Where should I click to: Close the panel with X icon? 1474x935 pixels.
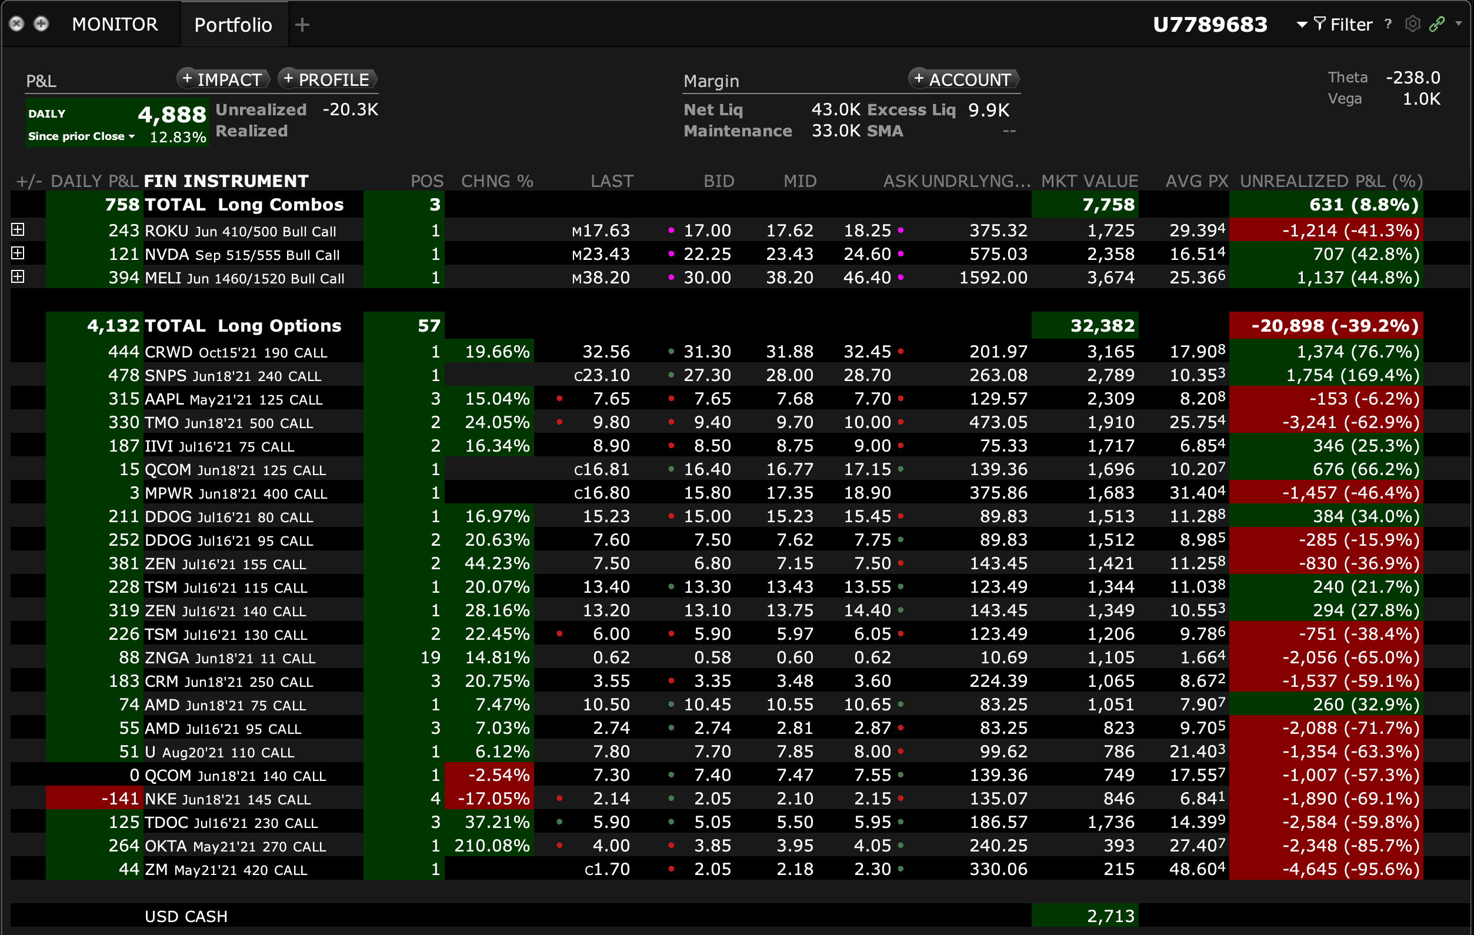pos(16,24)
